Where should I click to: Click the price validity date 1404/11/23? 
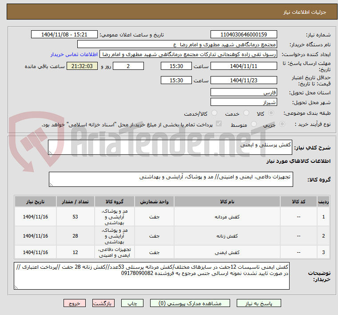click(x=243, y=80)
